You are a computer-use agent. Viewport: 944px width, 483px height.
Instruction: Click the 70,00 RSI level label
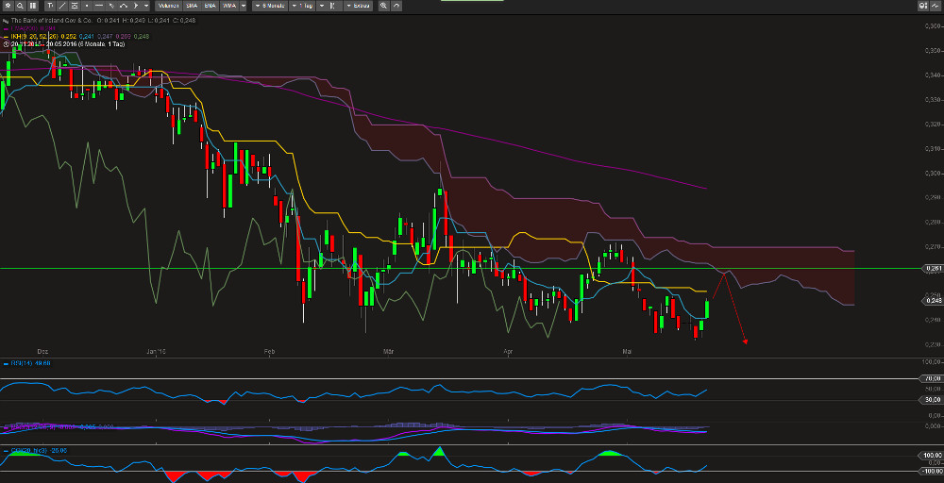pyautogui.click(x=933, y=378)
